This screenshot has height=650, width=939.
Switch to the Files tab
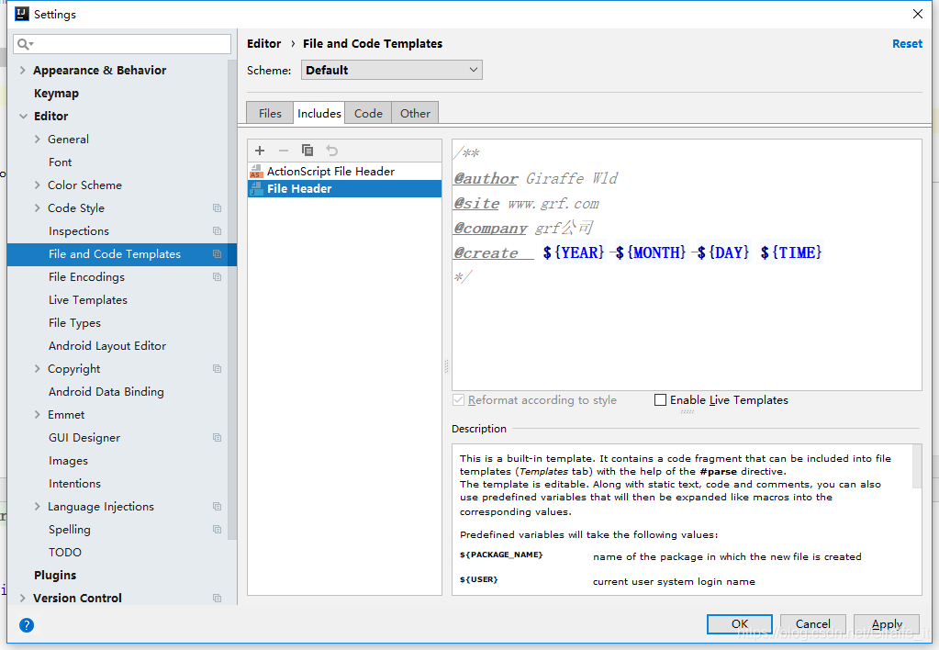270,113
